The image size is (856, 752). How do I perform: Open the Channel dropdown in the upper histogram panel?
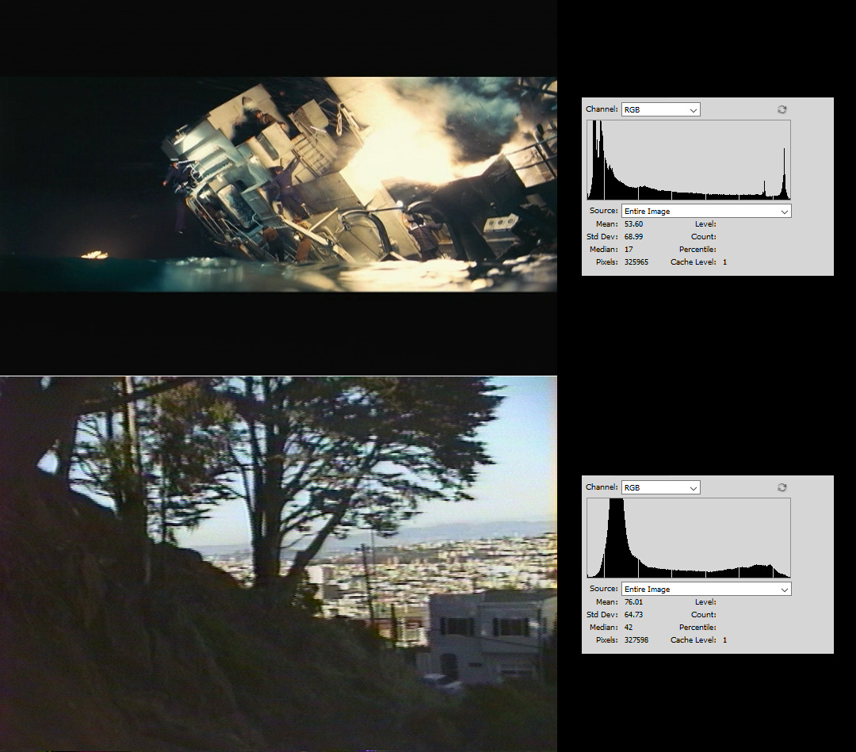(x=660, y=109)
